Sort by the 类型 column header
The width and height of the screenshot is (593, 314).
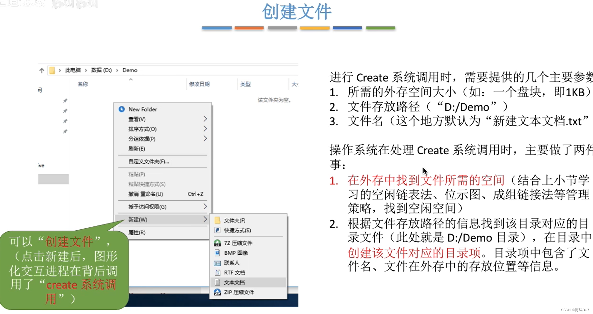(x=246, y=84)
